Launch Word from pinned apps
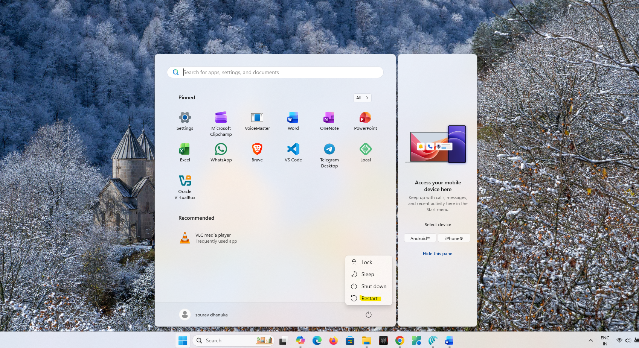The image size is (639, 348). pyautogui.click(x=293, y=121)
